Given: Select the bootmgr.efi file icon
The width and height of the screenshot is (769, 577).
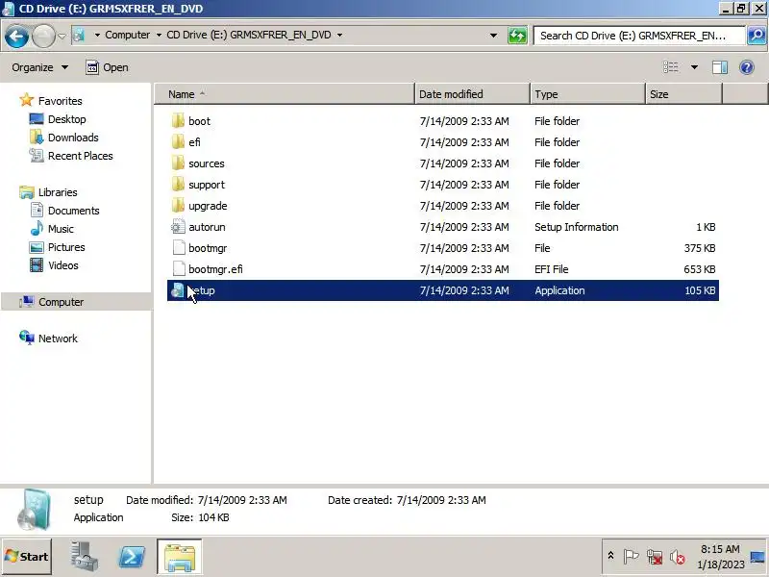Looking at the screenshot, I should click(179, 269).
